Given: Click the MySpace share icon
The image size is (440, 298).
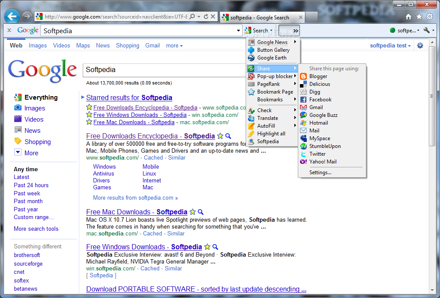Looking at the screenshot, I should click(x=303, y=138).
